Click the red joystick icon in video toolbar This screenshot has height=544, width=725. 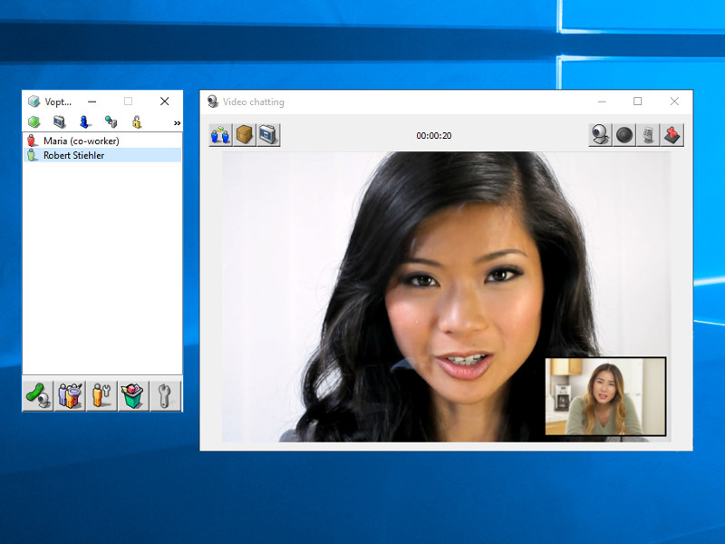[672, 135]
